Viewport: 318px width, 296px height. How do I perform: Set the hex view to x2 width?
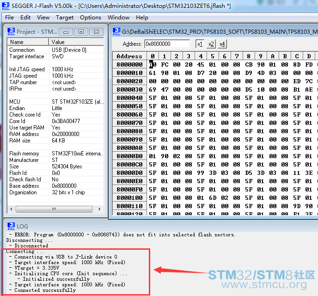click(211, 44)
